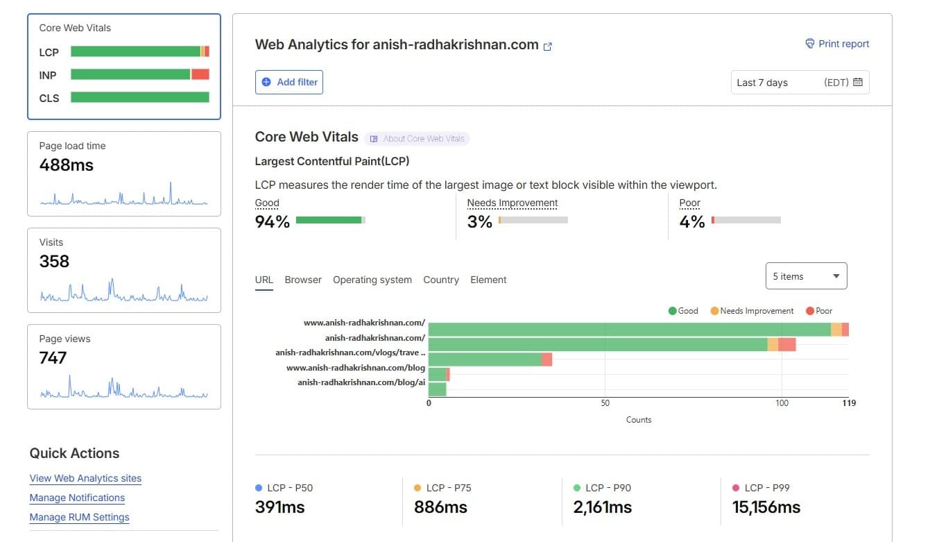Expand the 5 items dropdown
This screenshot has height=542, width=930.
[x=806, y=276]
